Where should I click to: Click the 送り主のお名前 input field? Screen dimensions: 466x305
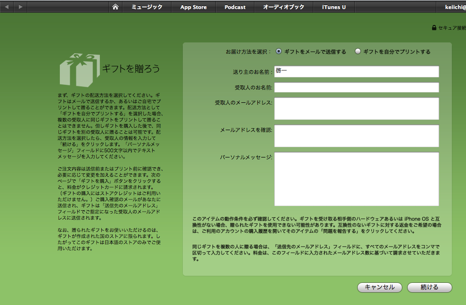356,72
